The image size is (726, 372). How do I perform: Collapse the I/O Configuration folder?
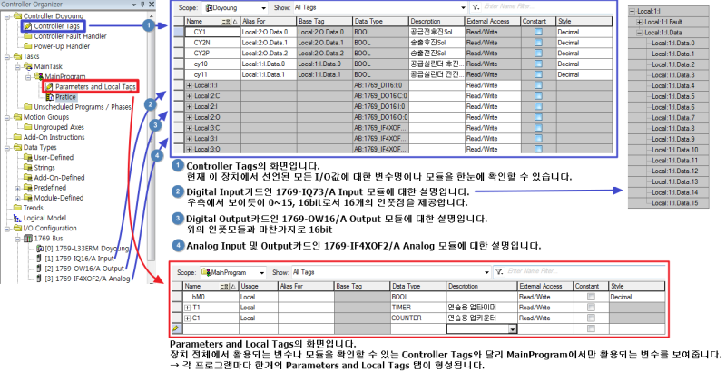(8, 228)
